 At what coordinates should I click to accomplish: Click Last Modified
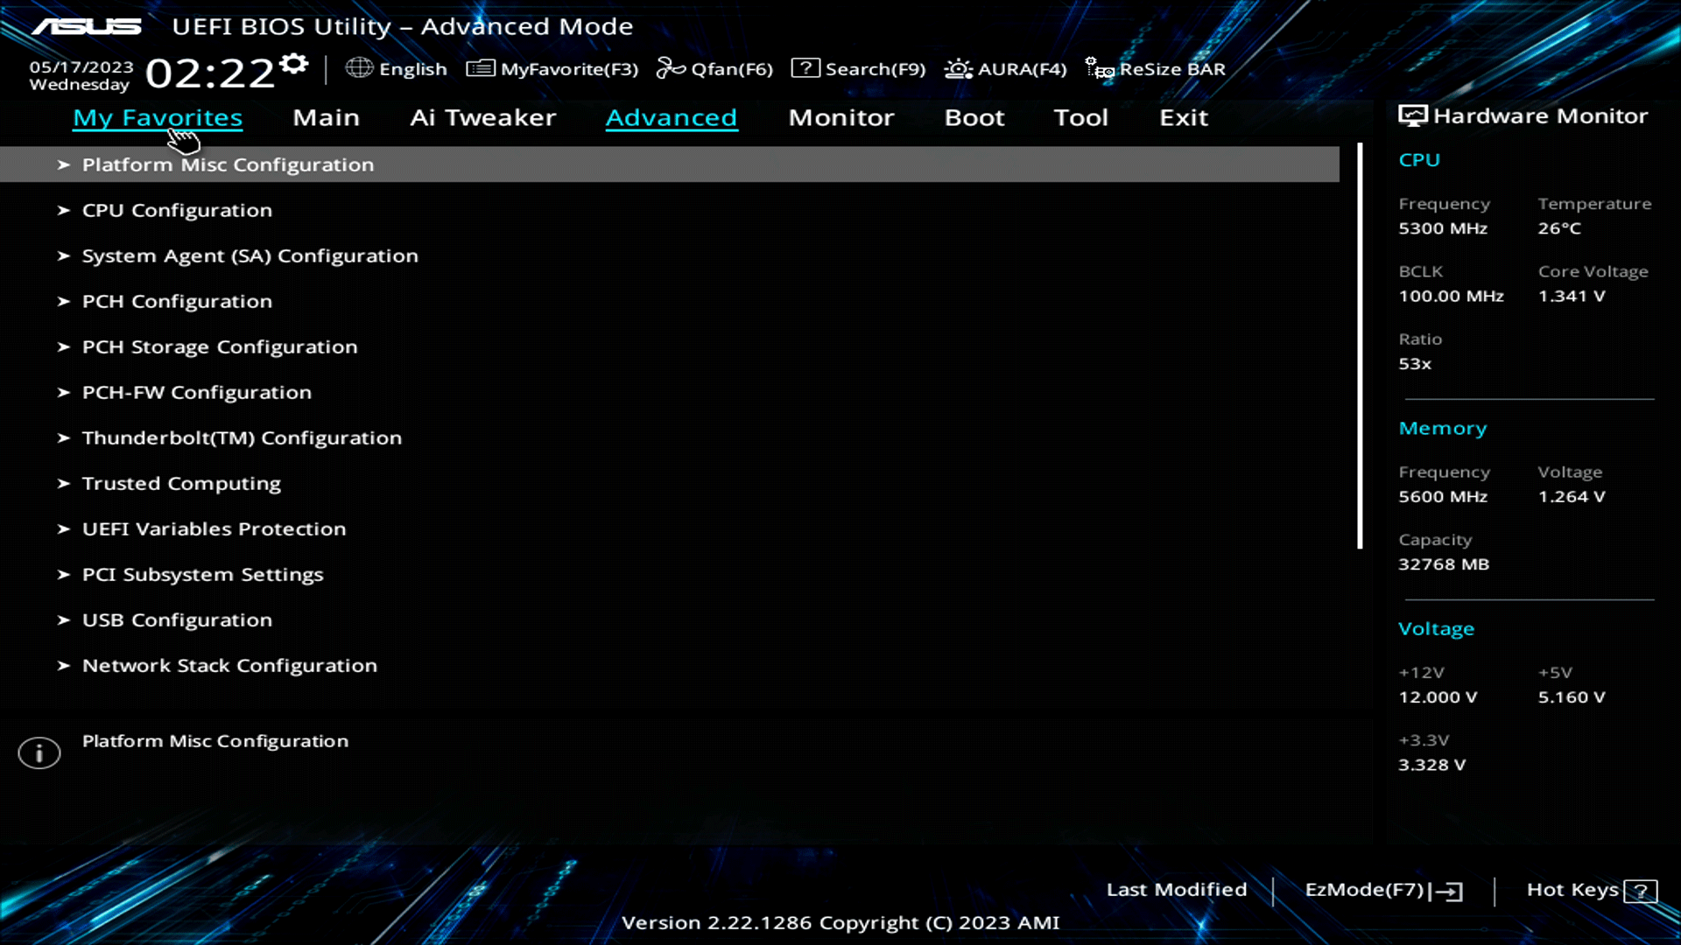pos(1177,889)
